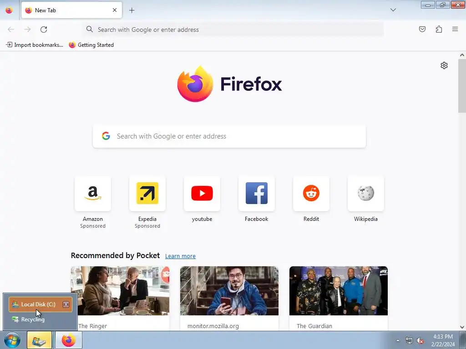Image resolution: width=466 pixels, height=349 pixels.
Task: Minimize the Firefox window
Action: 428,5
